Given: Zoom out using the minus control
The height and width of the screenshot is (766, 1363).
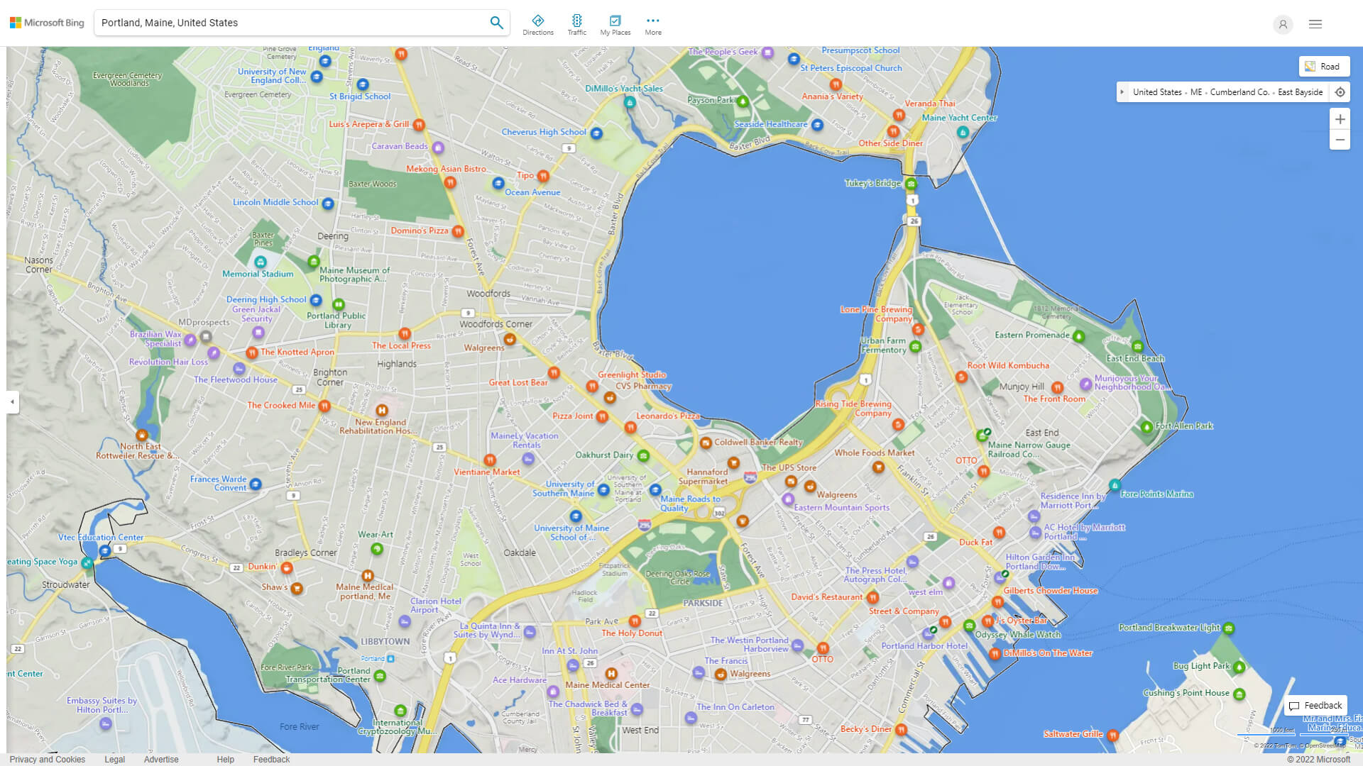Looking at the screenshot, I should (x=1340, y=140).
